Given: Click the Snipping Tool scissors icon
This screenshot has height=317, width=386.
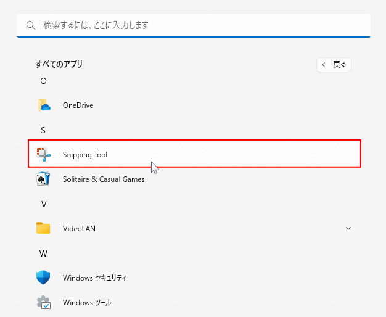Looking at the screenshot, I should point(43,155).
